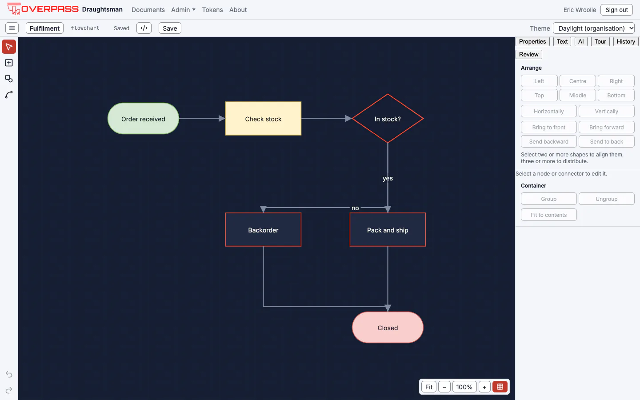
Task: Click Send backward
Action: coord(549,141)
